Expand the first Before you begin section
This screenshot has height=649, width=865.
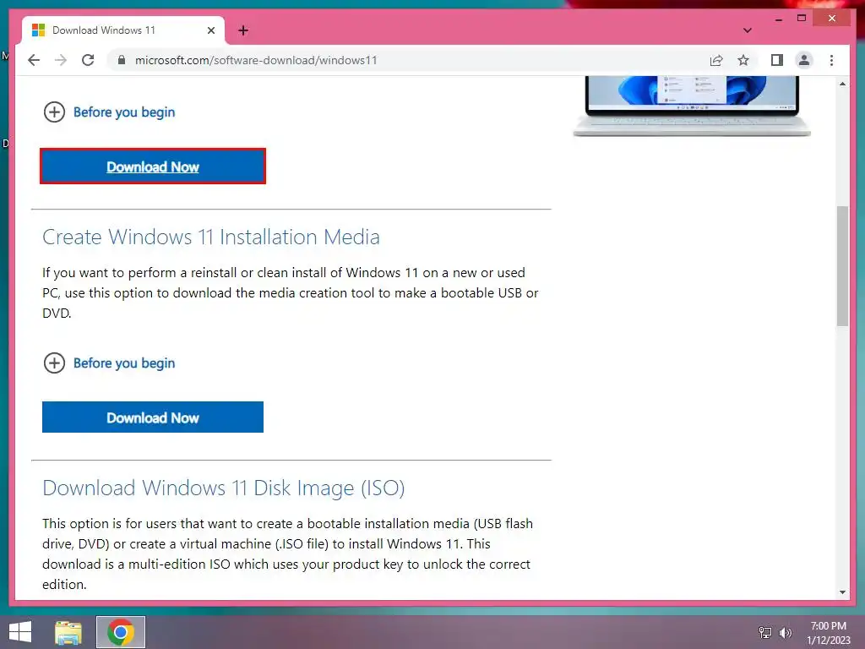109,112
